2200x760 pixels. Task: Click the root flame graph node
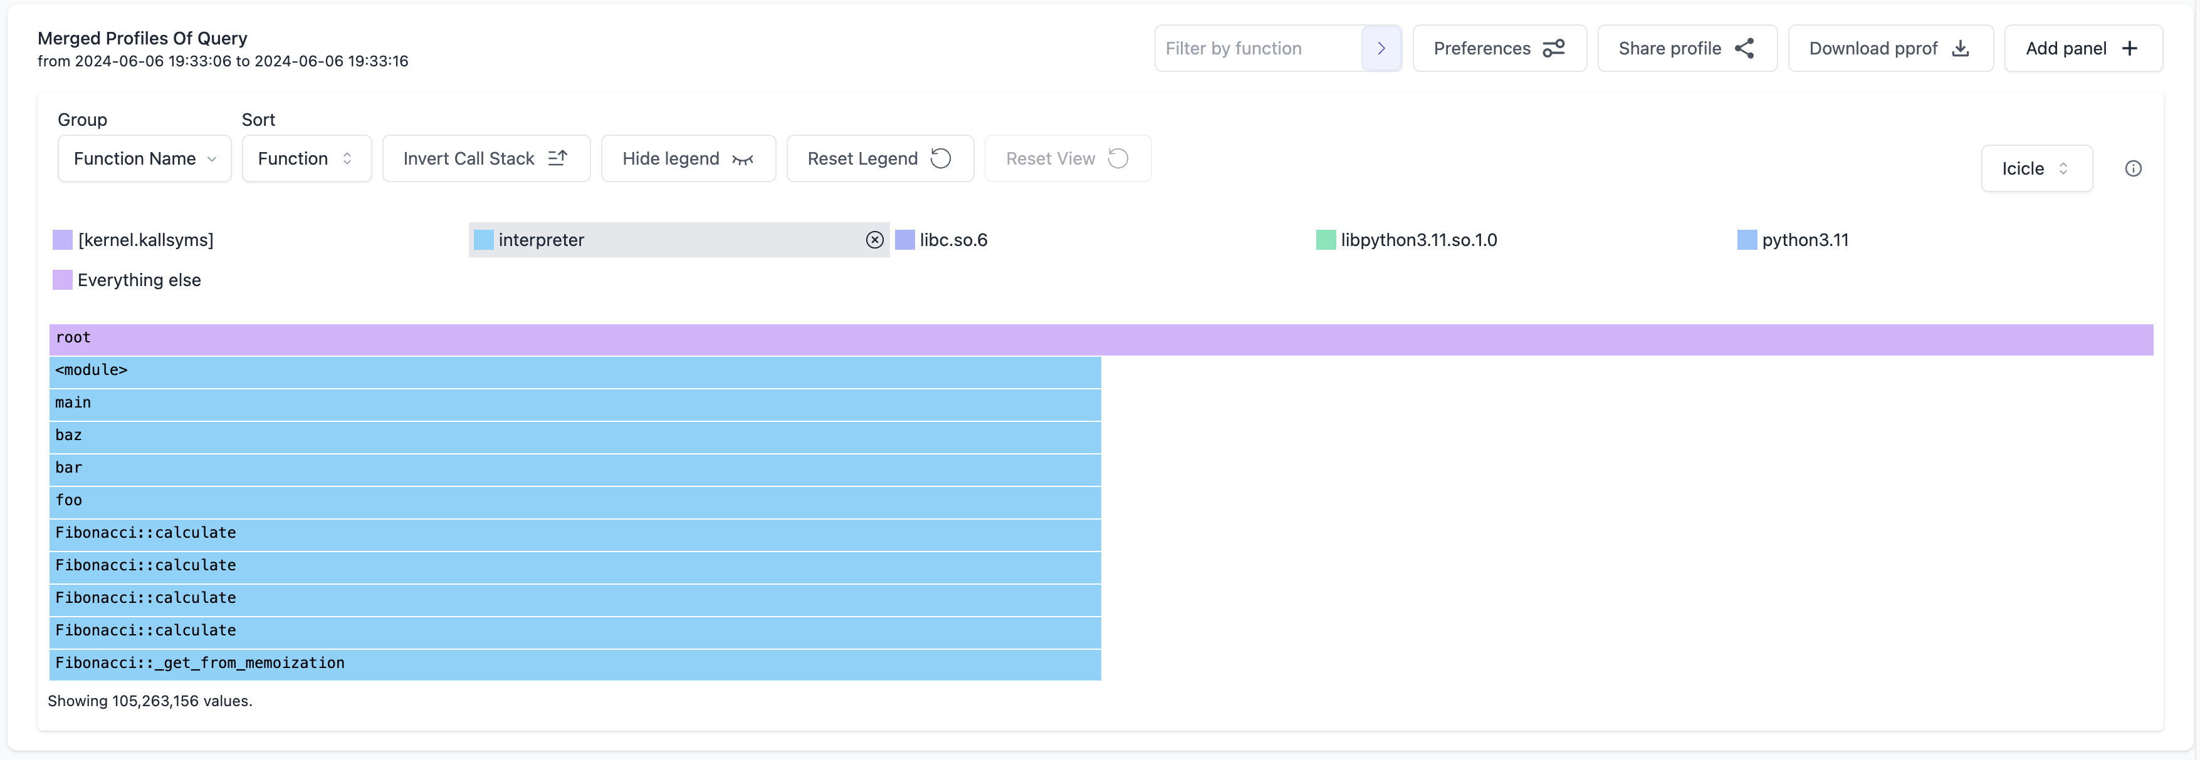(1100, 339)
